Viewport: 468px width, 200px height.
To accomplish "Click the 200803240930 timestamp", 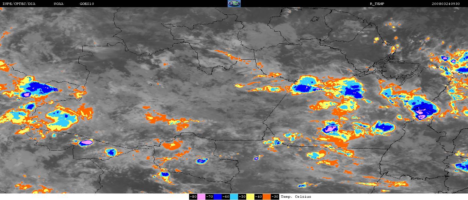I will coord(446,4).
